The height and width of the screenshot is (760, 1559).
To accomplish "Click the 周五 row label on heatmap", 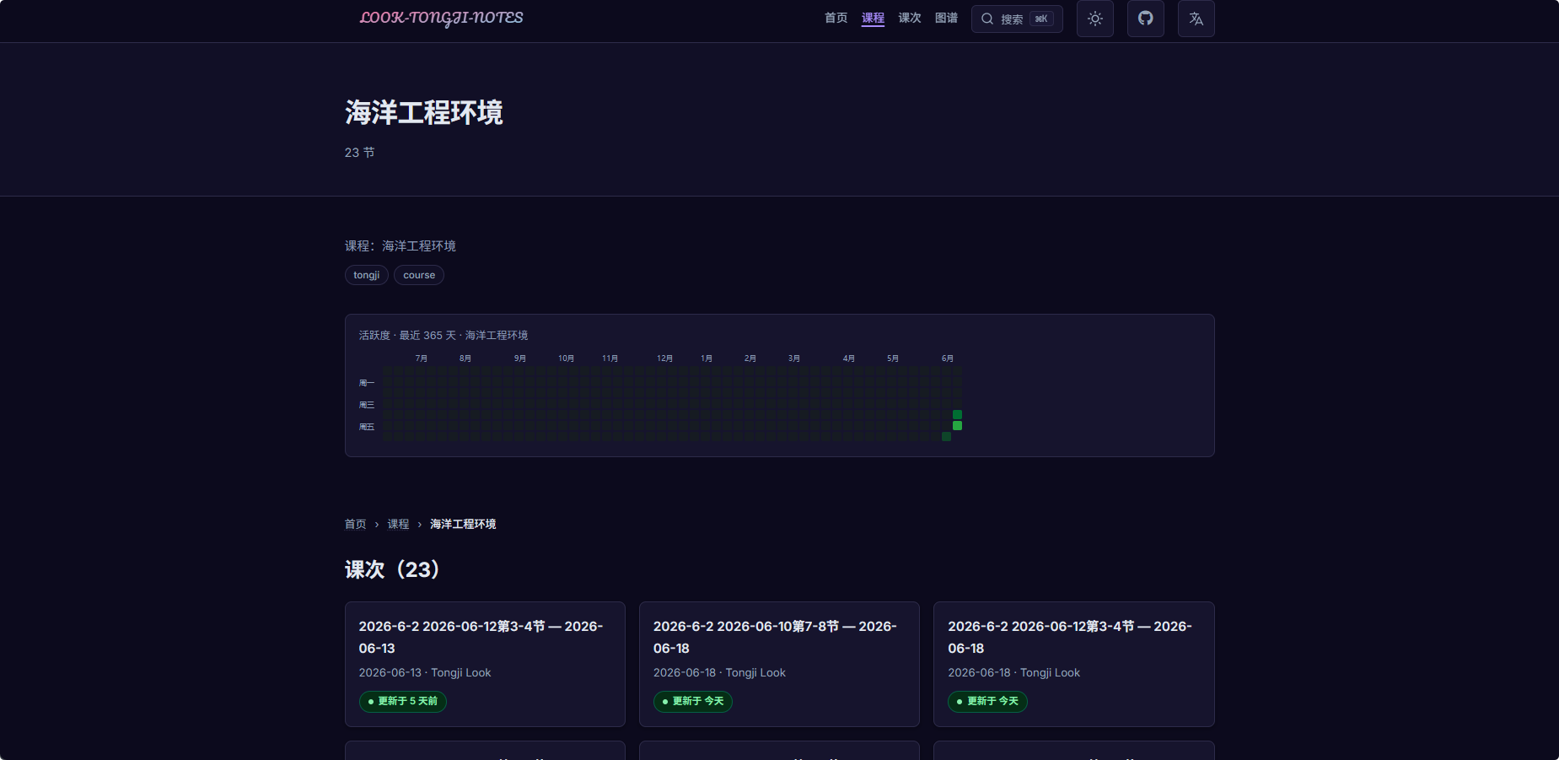I will click(x=367, y=427).
